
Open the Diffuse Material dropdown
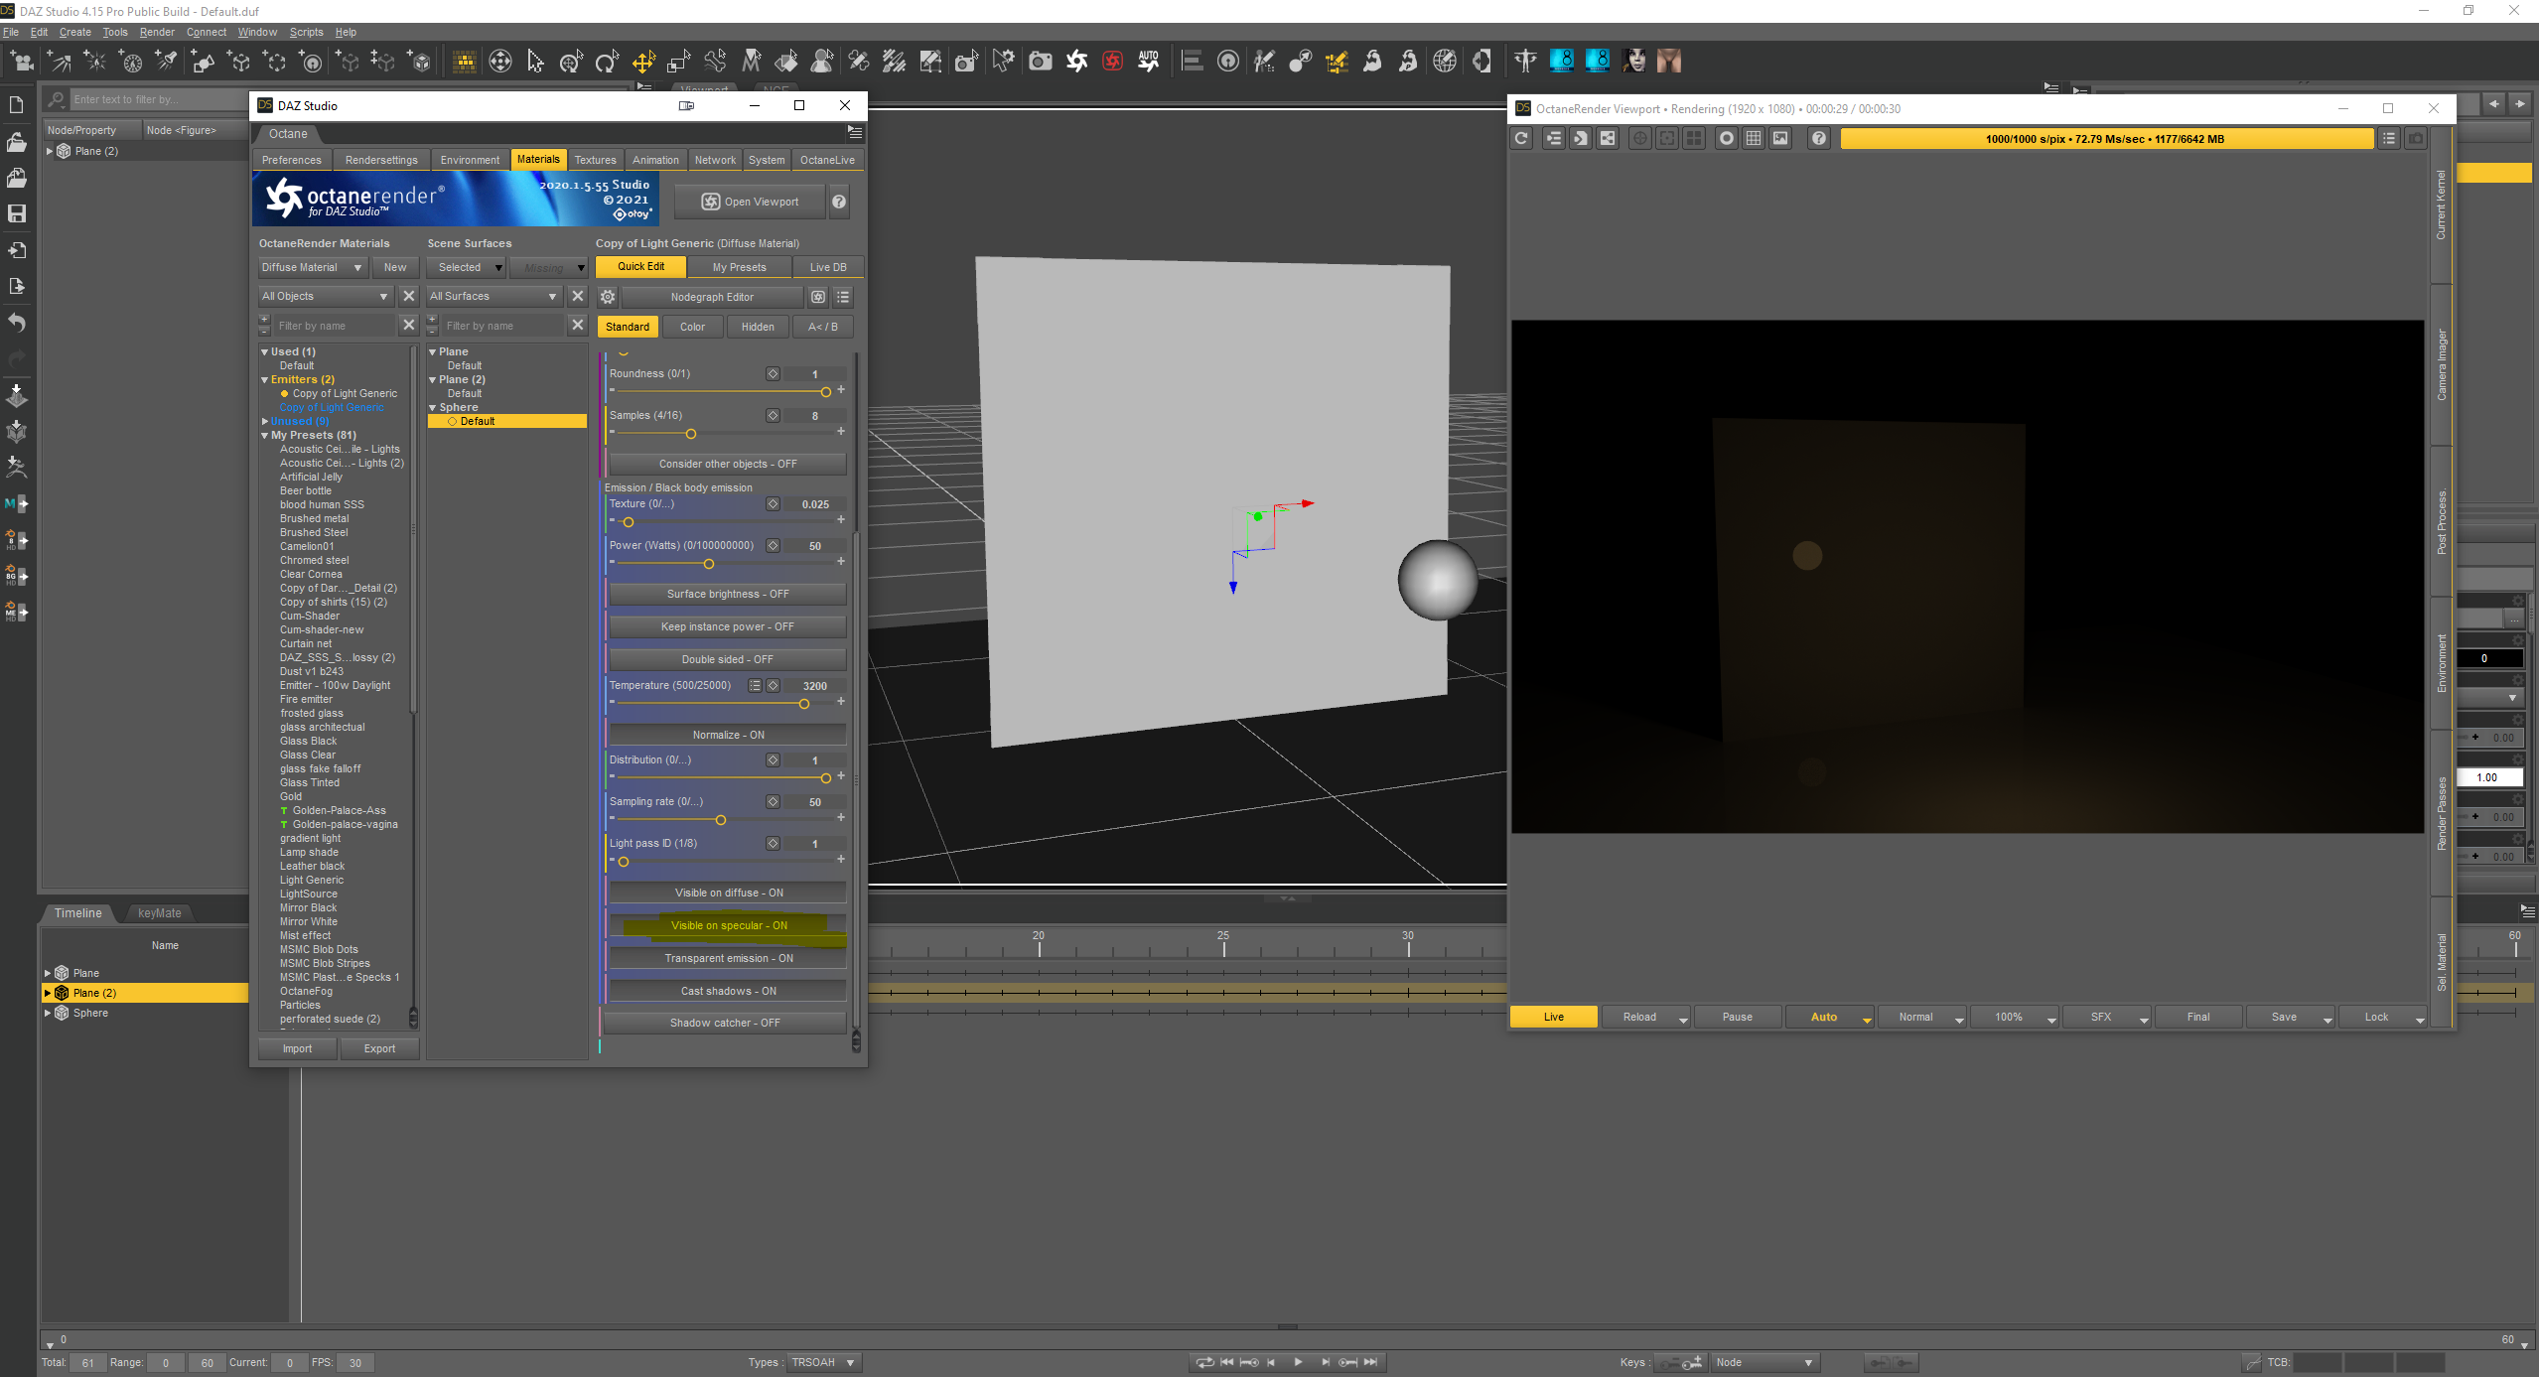312,267
